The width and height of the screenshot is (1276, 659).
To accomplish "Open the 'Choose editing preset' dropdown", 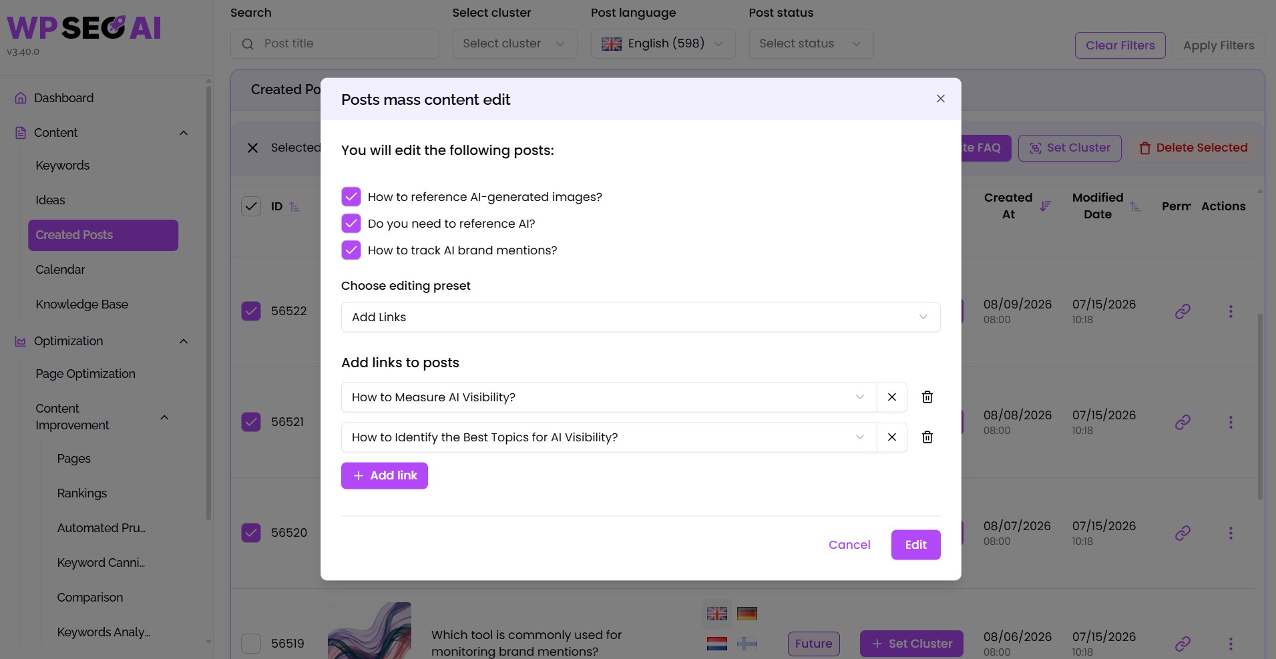I will (640, 317).
